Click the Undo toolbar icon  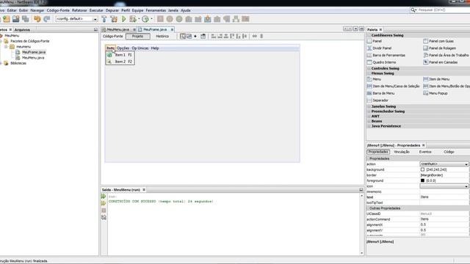click(x=37, y=19)
